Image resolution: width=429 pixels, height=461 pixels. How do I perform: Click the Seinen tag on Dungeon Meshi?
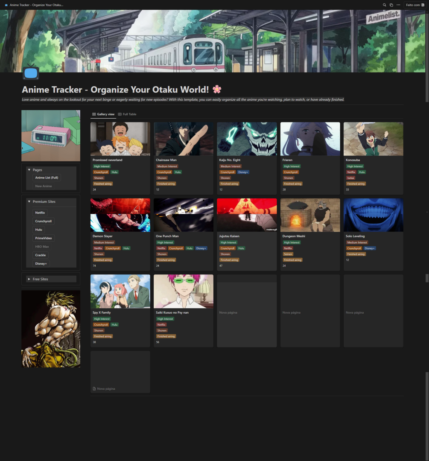(288, 254)
